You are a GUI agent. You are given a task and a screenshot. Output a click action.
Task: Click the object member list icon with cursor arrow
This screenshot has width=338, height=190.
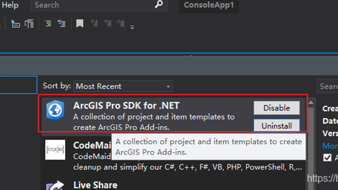15,23
